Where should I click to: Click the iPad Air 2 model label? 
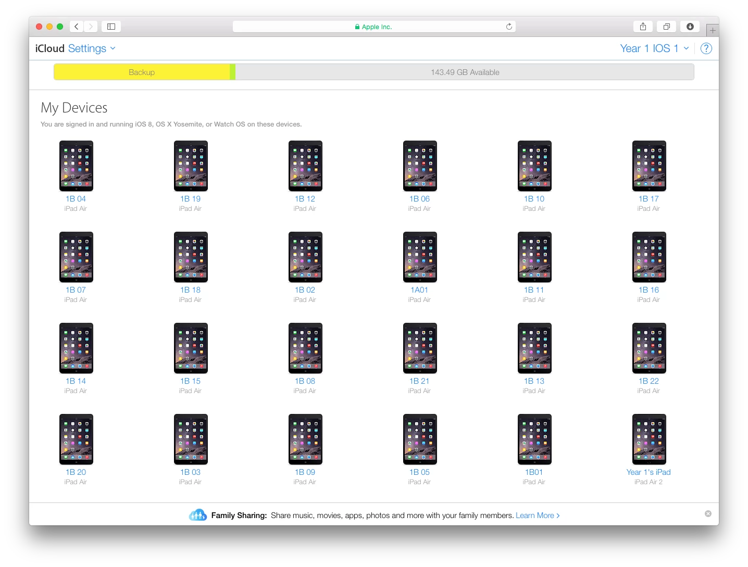point(649,482)
